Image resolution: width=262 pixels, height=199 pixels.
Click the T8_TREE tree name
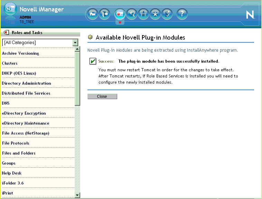point(27,22)
